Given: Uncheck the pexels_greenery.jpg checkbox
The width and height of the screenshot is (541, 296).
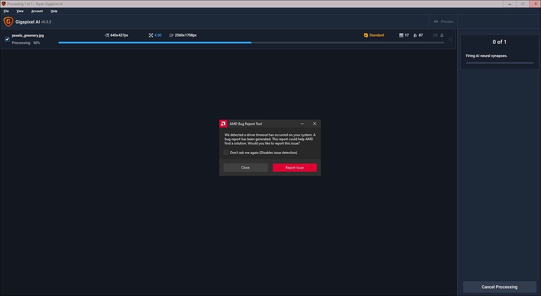Looking at the screenshot, I should [7, 39].
